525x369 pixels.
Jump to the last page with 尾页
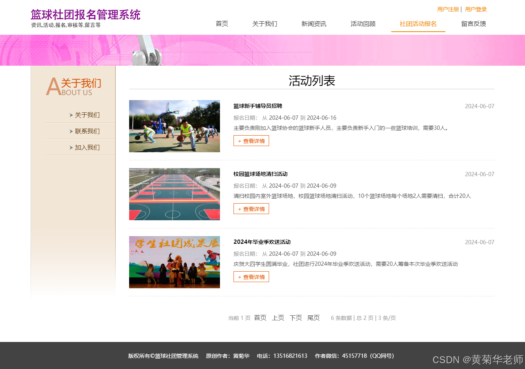(314, 318)
